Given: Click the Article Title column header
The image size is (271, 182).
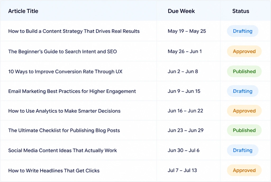Looking at the screenshot, I should 23,11.
